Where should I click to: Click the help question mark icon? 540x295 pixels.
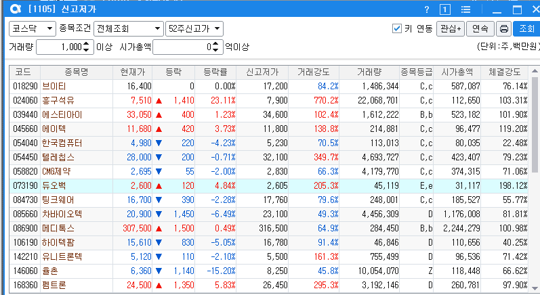coord(427,9)
